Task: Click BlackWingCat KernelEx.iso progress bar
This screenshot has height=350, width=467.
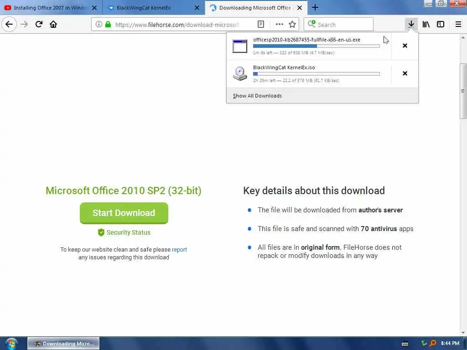Action: click(x=317, y=74)
